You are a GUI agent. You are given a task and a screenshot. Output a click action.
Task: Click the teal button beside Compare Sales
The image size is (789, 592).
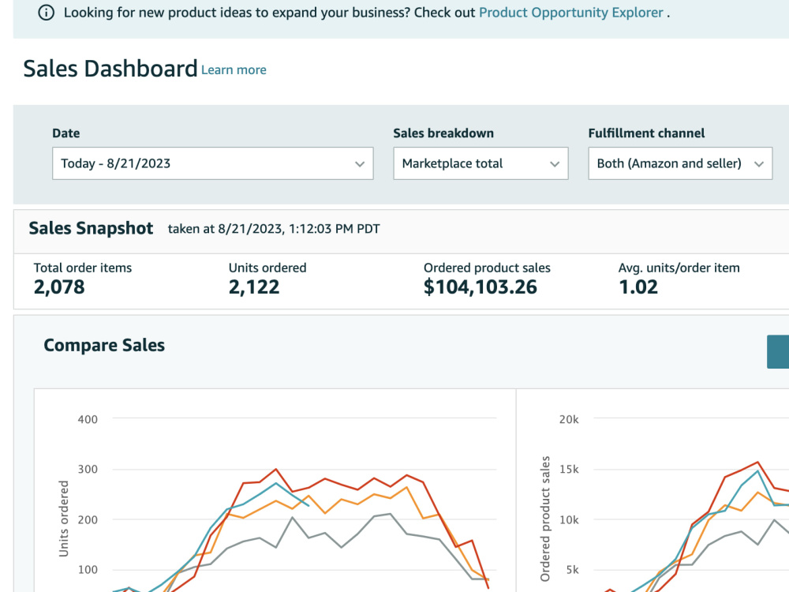pos(778,351)
